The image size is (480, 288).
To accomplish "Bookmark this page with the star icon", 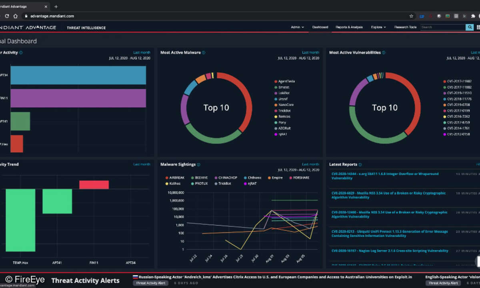I will click(411, 16).
